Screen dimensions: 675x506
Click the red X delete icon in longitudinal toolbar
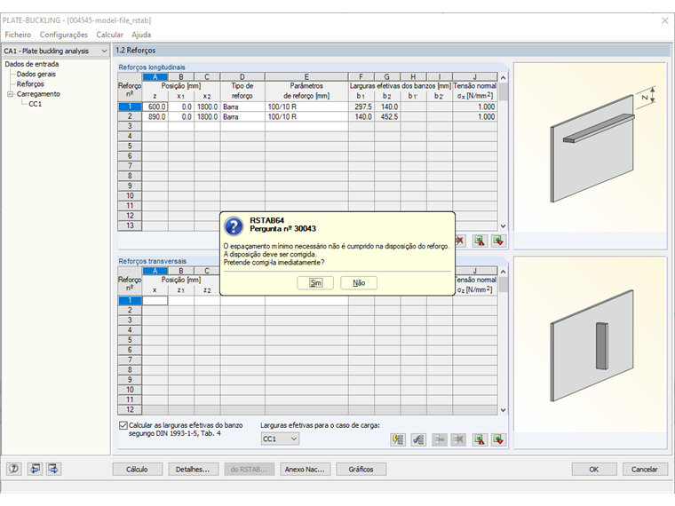(x=461, y=241)
